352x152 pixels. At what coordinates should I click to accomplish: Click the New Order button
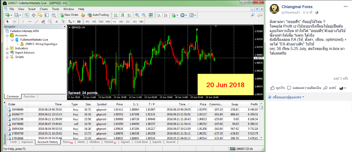click(x=69, y=15)
